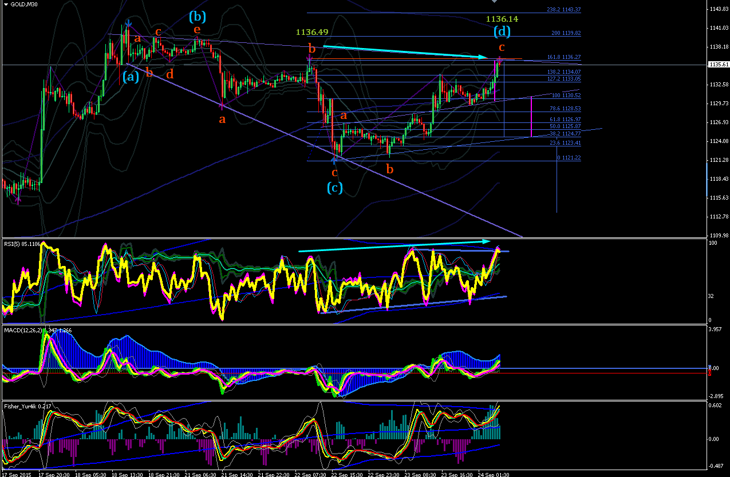Viewport: 730px width, 477px height.
Task: Select the blue (b) wave label
Action: [x=197, y=16]
